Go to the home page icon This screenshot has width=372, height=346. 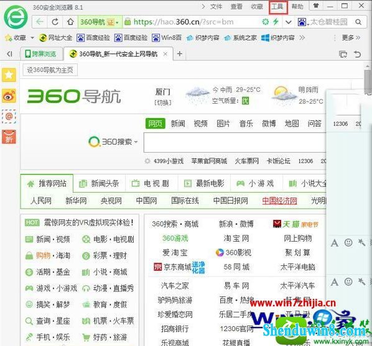tap(70, 22)
